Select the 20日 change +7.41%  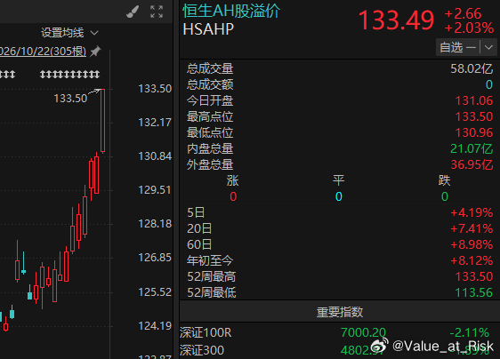[472, 228]
